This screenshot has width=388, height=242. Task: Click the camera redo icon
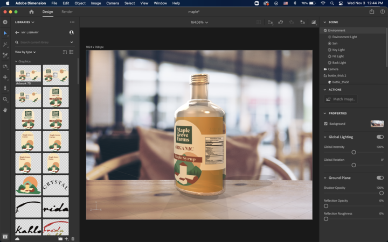tap(292, 22)
